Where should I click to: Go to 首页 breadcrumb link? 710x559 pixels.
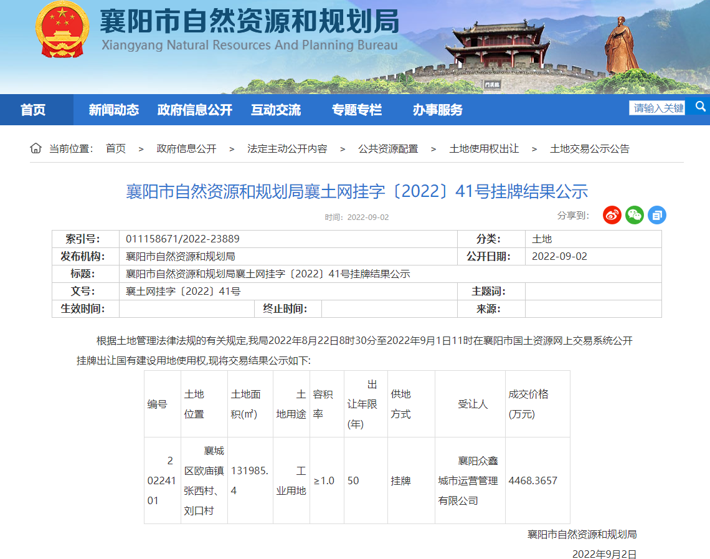[x=115, y=148]
